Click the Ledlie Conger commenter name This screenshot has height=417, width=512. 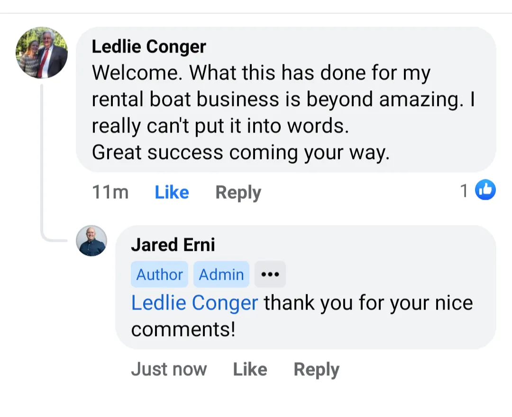[x=149, y=47]
